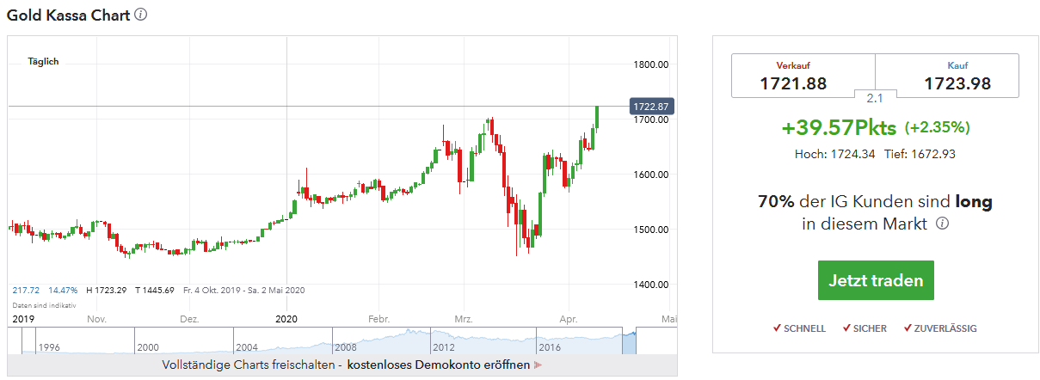The width and height of the screenshot is (1040, 380).
Task: Click the 1722.87 current price tag
Action: click(651, 107)
